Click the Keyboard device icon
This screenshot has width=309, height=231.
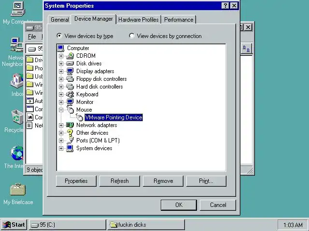(70, 94)
